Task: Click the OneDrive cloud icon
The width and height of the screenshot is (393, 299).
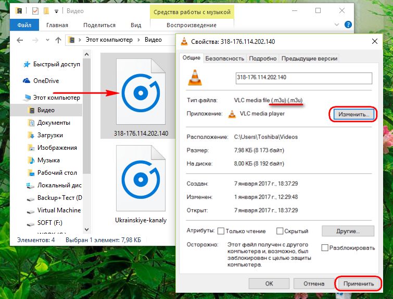Action: 27,81
